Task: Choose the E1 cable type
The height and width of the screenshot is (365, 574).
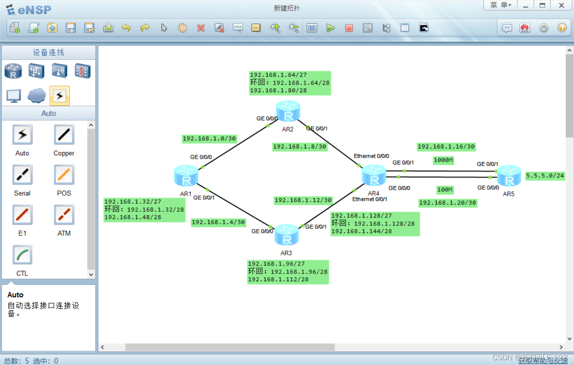Action: 22,215
